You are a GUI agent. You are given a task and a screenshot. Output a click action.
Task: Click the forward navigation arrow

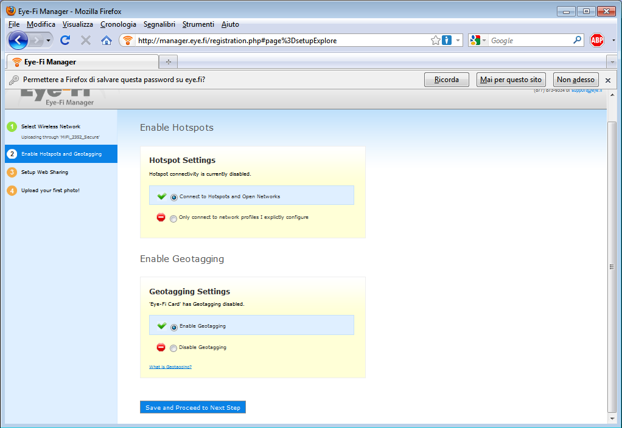(36, 40)
